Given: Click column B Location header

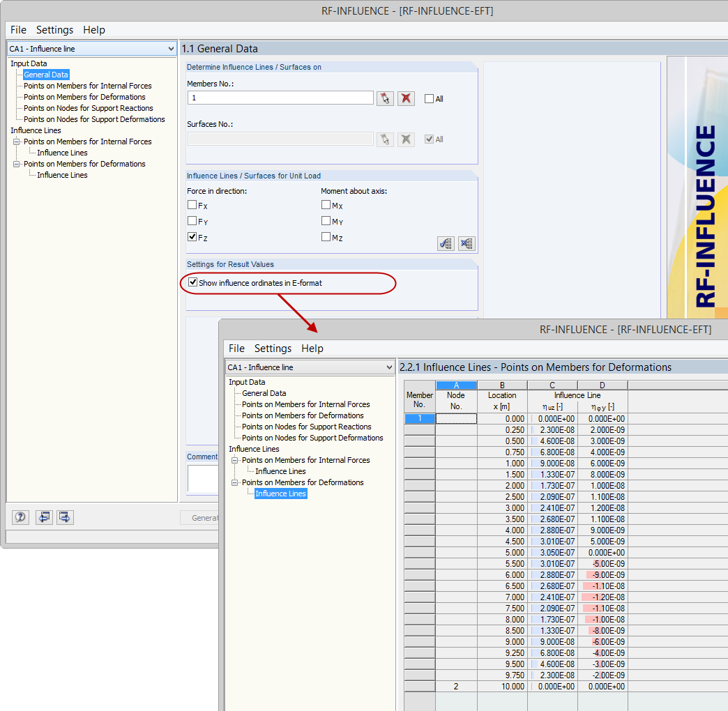Looking at the screenshot, I should [502, 385].
